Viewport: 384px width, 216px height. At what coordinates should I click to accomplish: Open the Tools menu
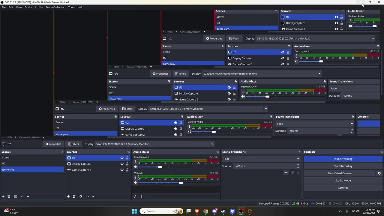71,7
